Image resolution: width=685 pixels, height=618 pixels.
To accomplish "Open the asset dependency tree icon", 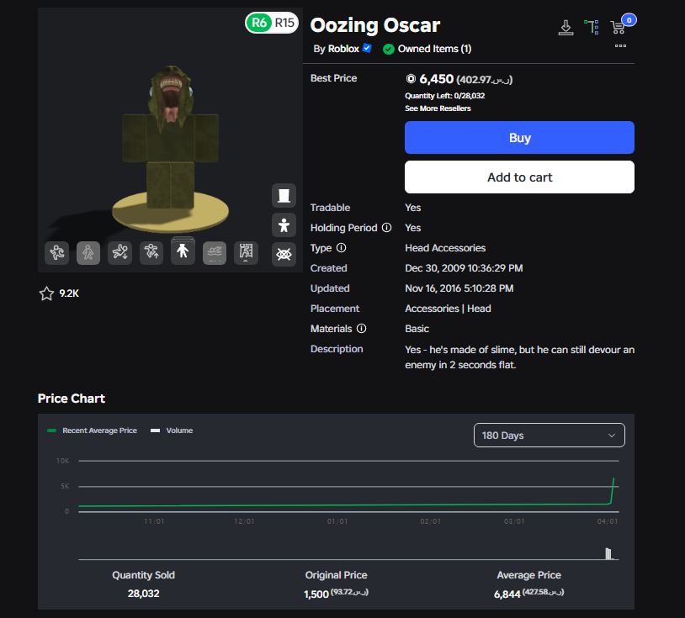I will [x=592, y=27].
